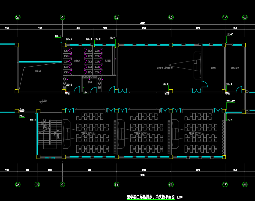Click the 3200 dimension text
The width and height of the screenshot is (255, 201).
[x=27, y=170]
